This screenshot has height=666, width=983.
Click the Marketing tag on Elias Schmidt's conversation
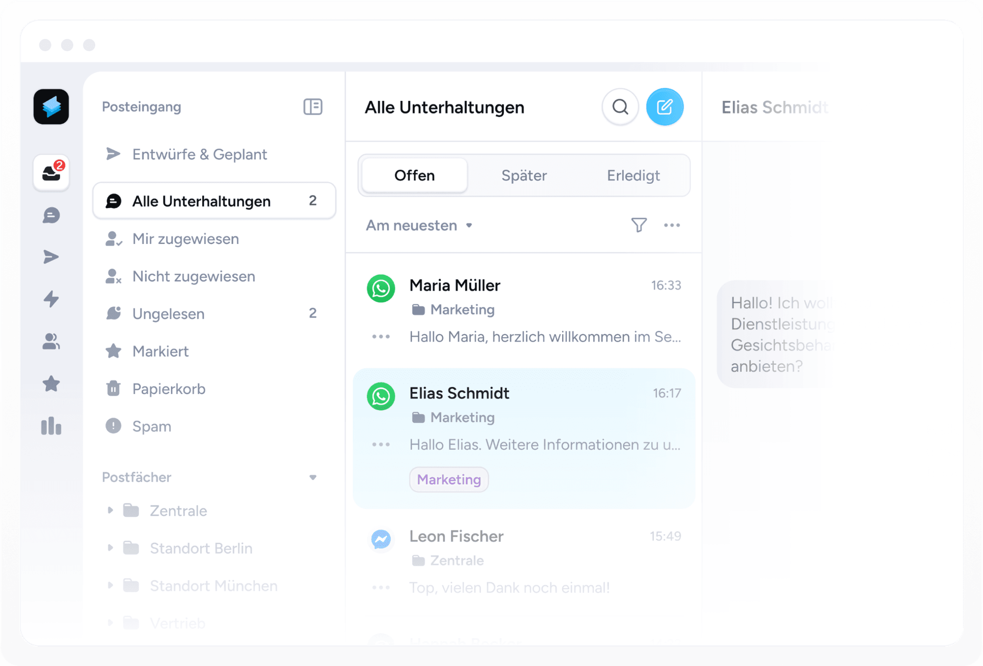tap(448, 479)
